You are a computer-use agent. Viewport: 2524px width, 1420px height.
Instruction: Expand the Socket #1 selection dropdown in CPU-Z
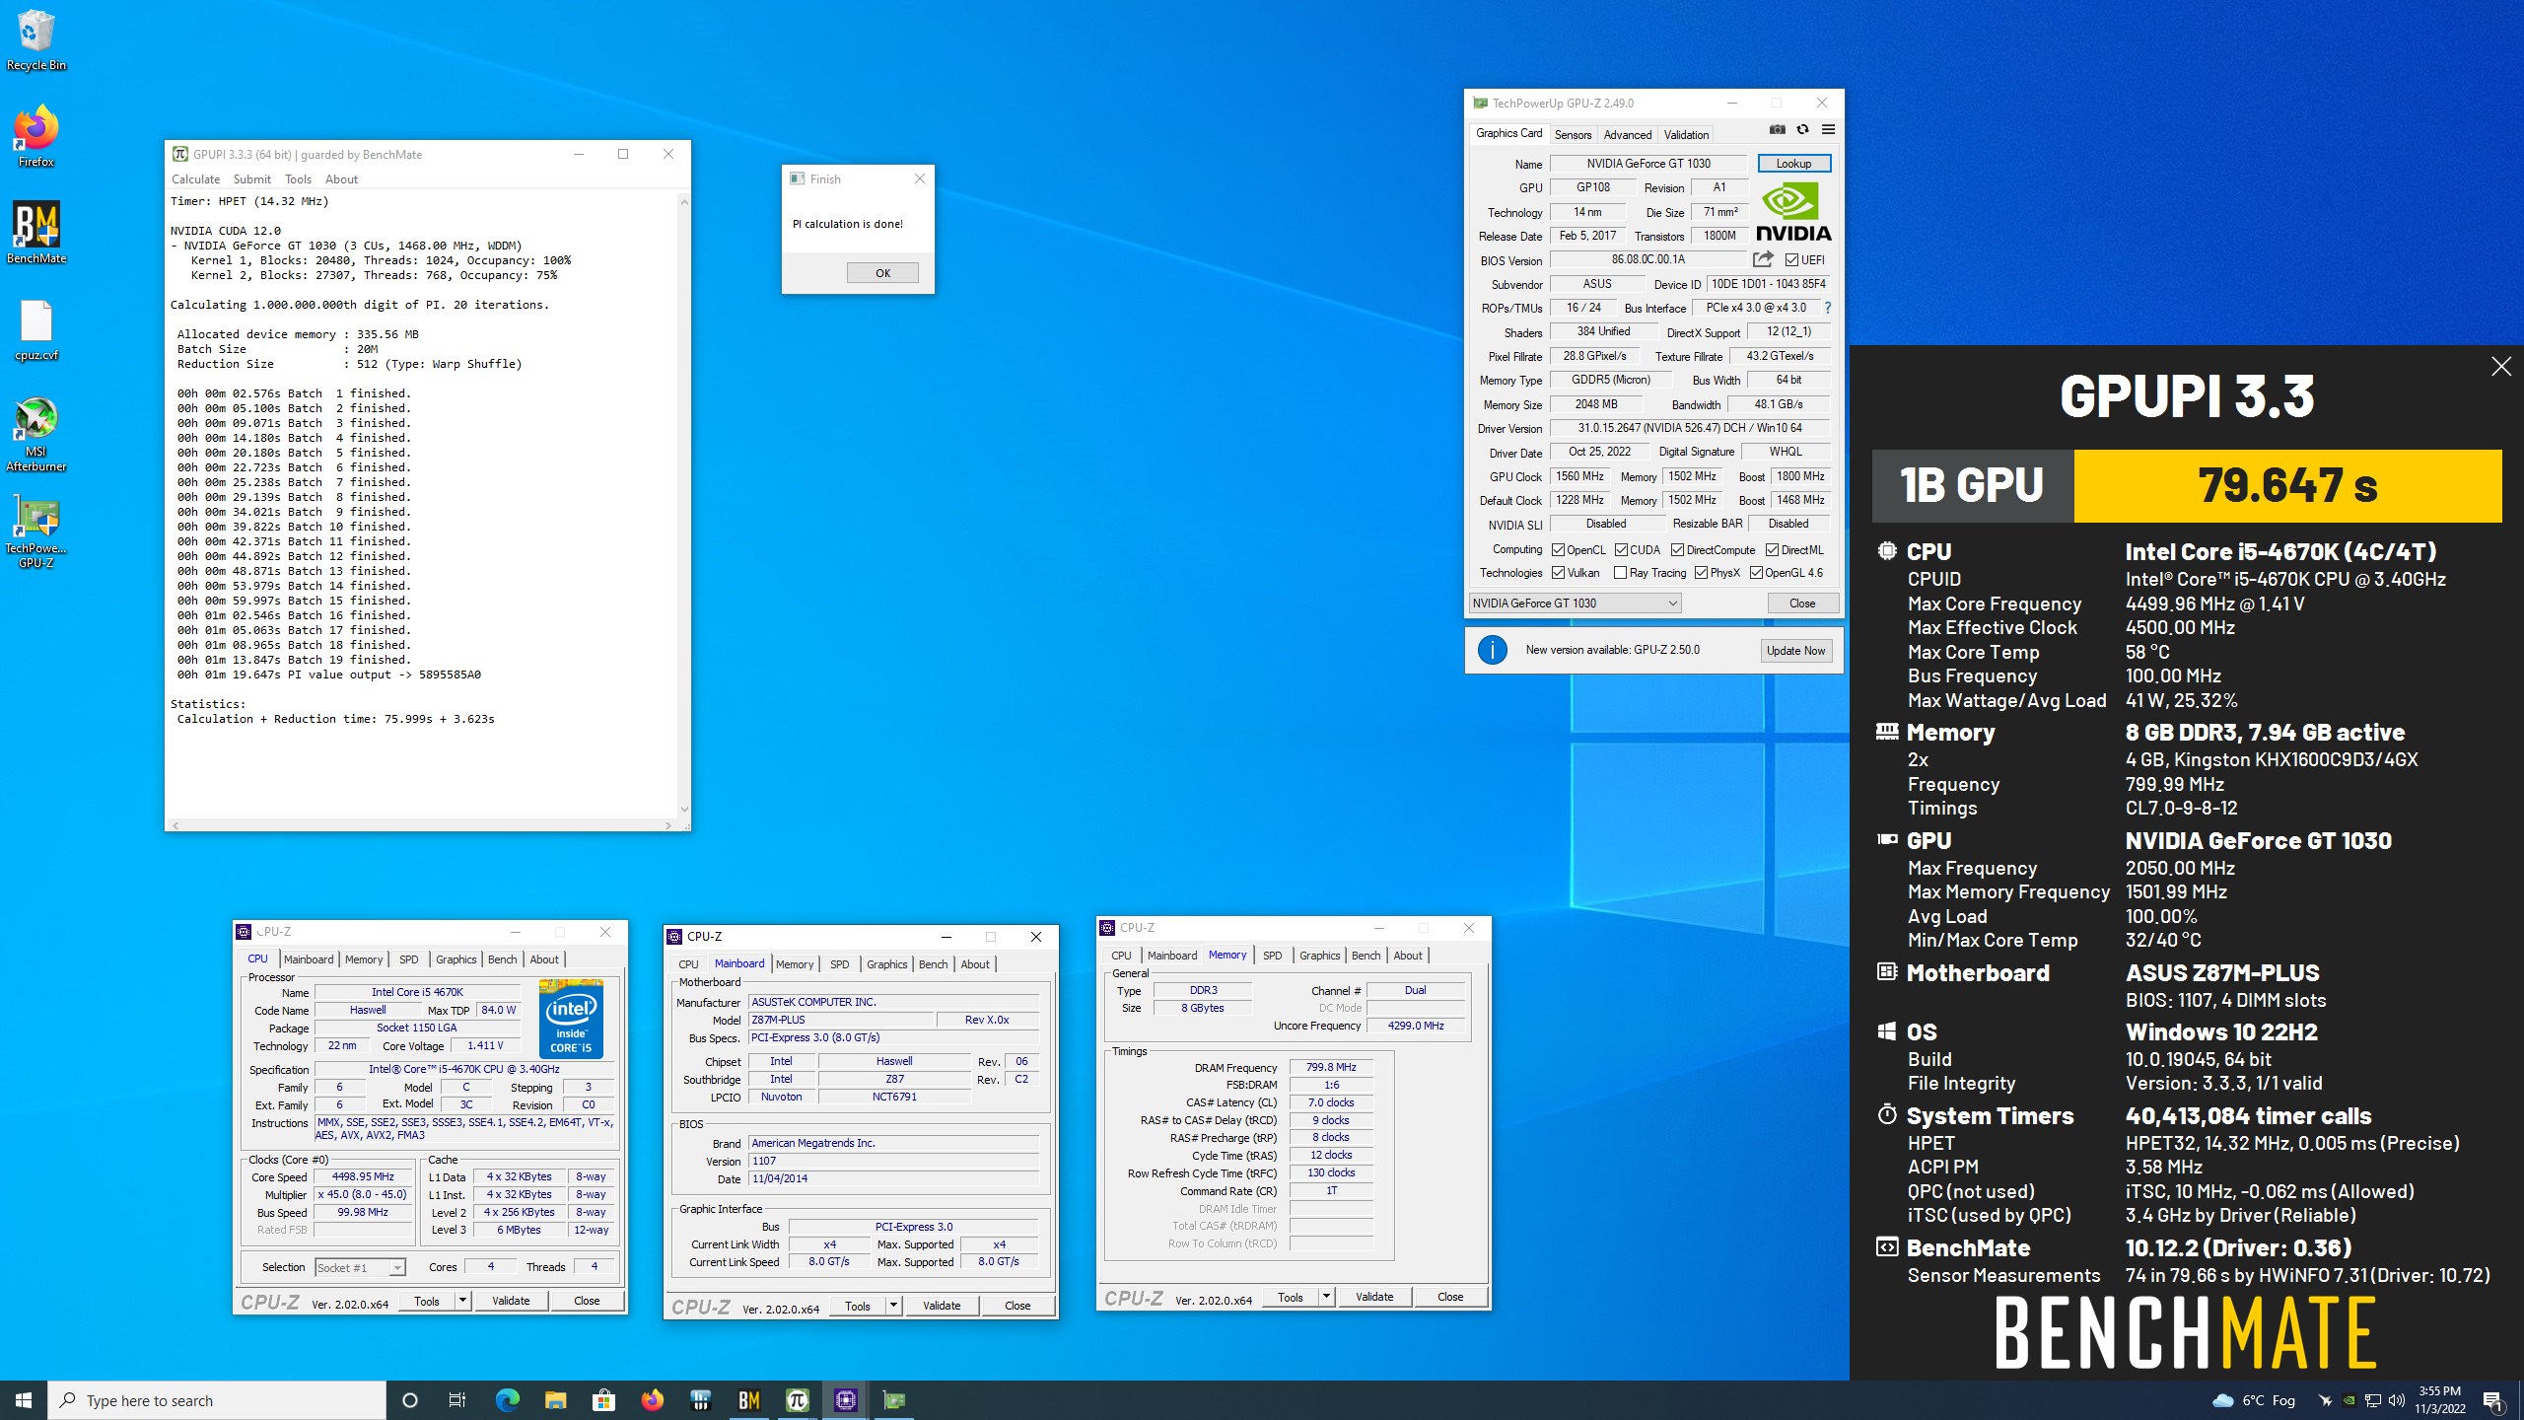tap(360, 1267)
